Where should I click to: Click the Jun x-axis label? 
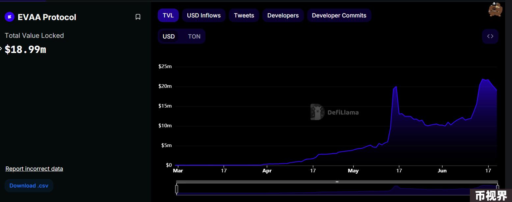pos(442,171)
